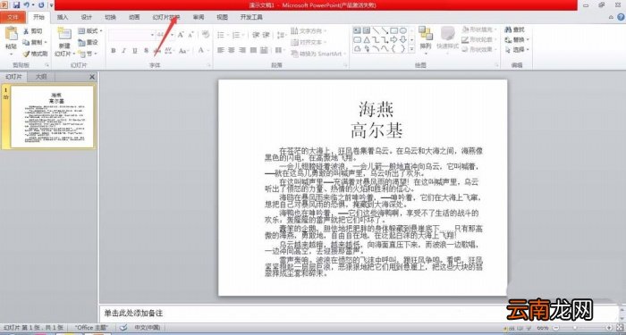The height and width of the screenshot is (335, 626).
Task: Click the increase font size icon
Action: click(181, 35)
